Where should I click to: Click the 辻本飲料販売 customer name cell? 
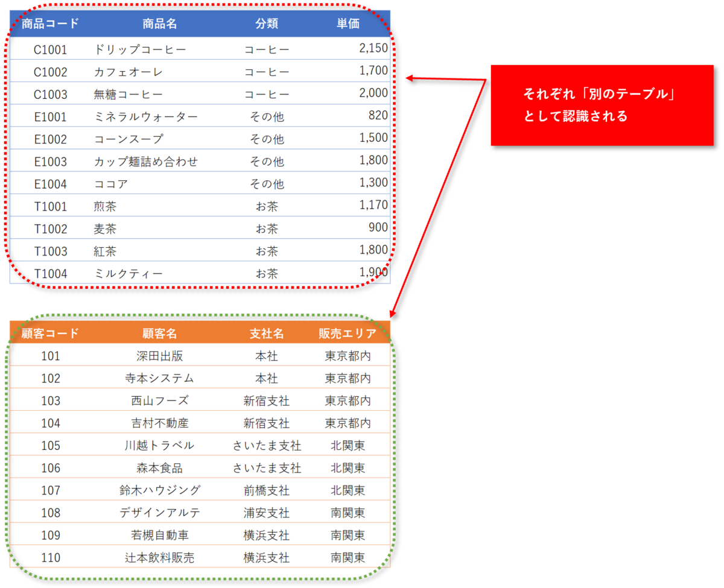(x=159, y=558)
